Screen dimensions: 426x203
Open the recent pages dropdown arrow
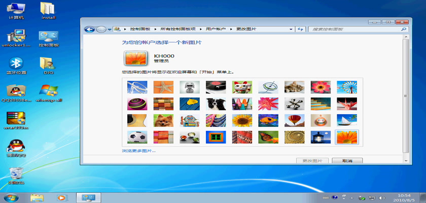pyautogui.click(x=110, y=29)
